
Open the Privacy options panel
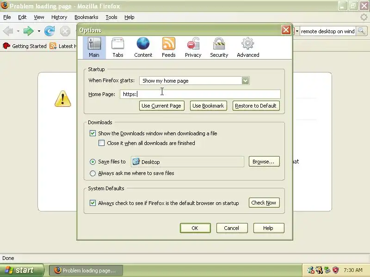(193, 47)
